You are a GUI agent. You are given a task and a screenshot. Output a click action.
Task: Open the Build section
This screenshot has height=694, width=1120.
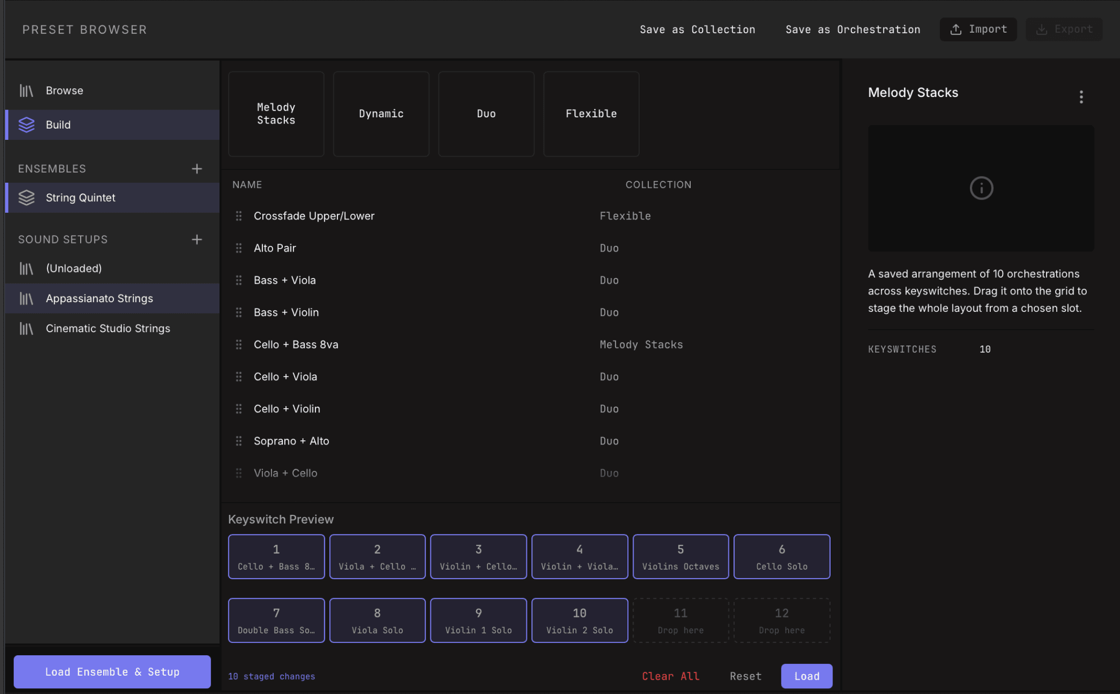click(x=112, y=125)
